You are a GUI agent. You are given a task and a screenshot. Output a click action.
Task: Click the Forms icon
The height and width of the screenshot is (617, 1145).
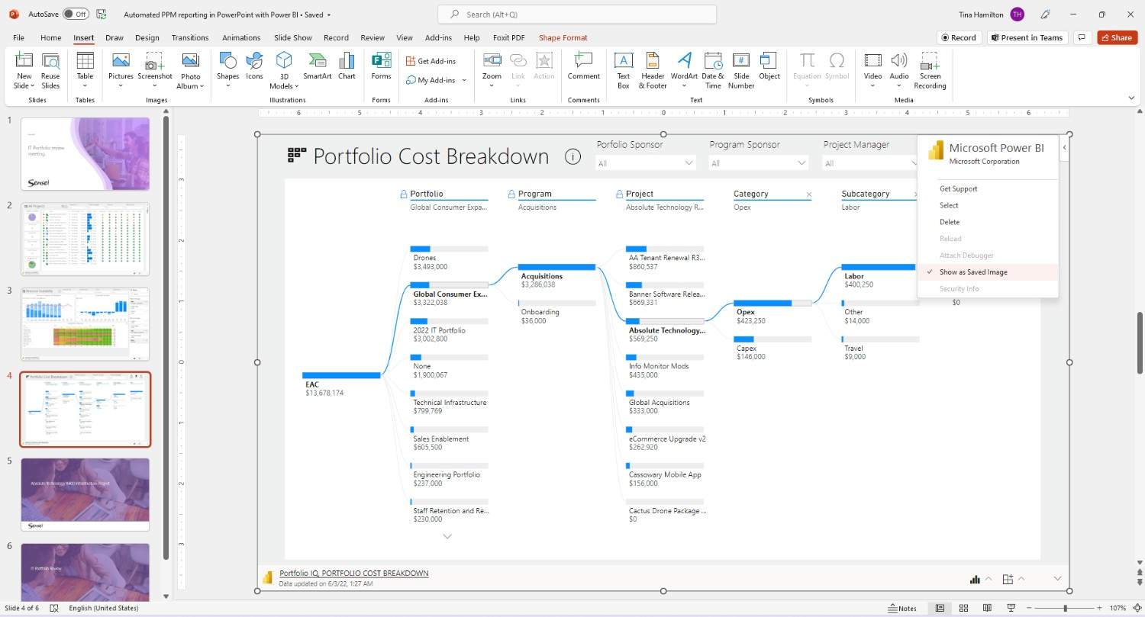(x=381, y=67)
